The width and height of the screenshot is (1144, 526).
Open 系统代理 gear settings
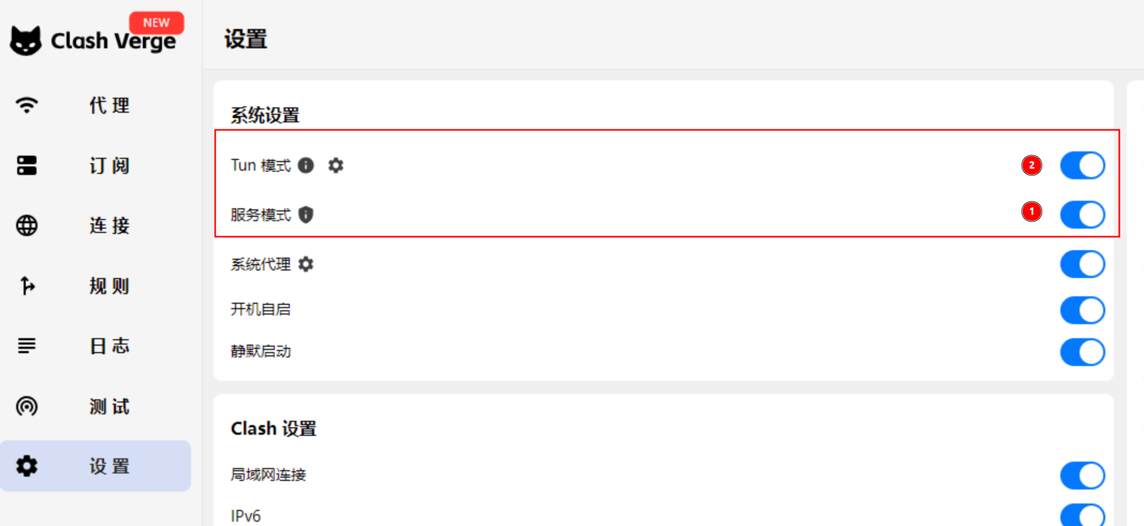[x=306, y=264]
